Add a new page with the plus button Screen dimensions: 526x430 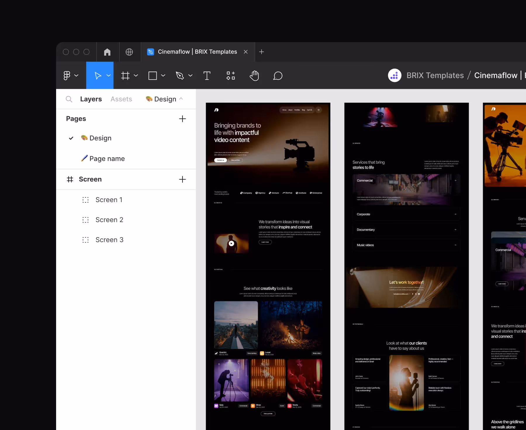[182, 119]
